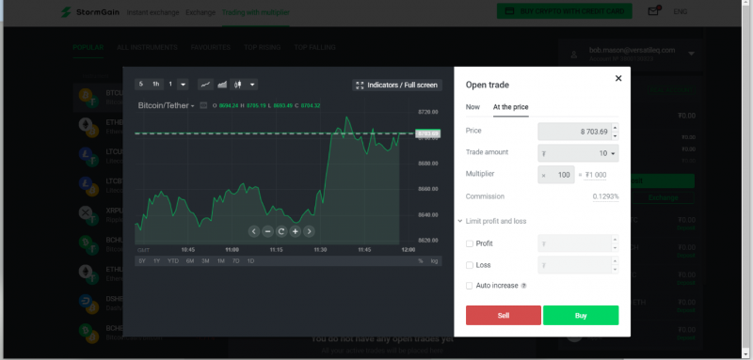The height and width of the screenshot is (360, 753).
Task: Click the chart zoom in plus icon
Action: click(296, 231)
